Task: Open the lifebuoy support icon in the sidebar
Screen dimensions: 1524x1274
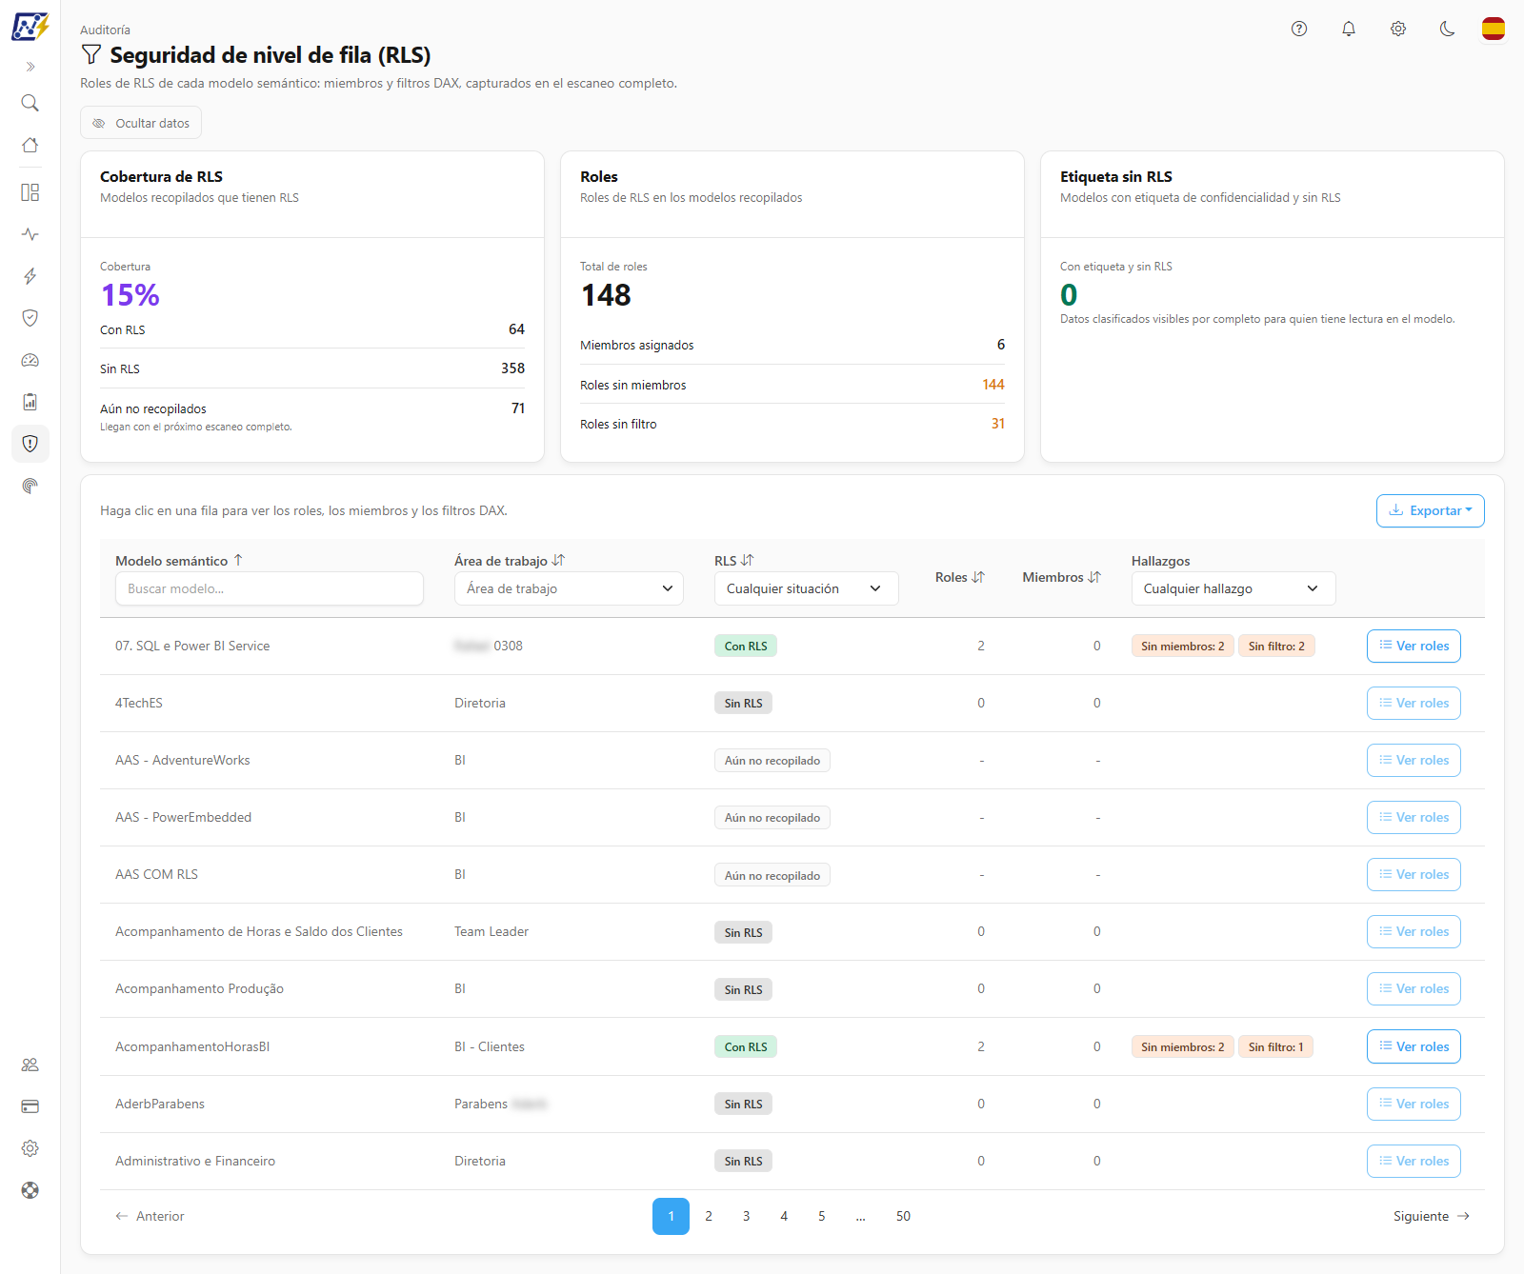Action: (30, 1190)
